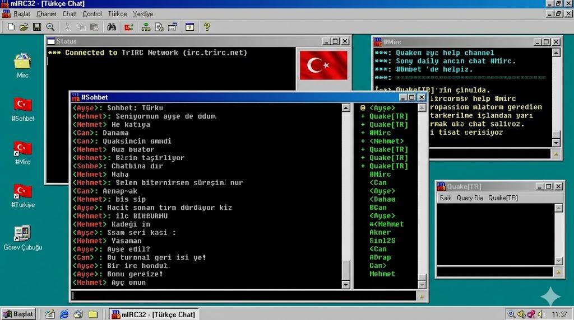
Task: Click the #Mirc window input field
Action: pyautogui.click(x=490, y=154)
